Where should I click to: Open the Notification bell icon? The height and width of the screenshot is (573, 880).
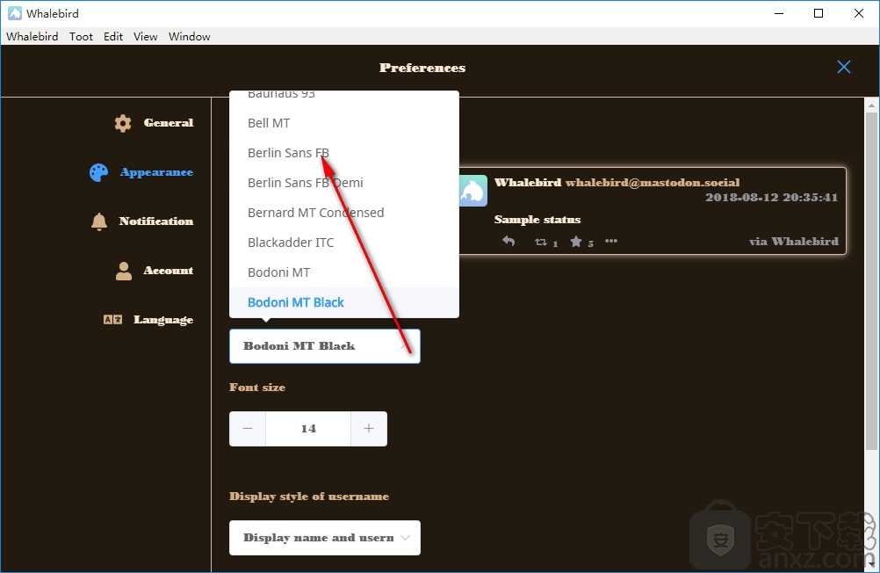99,221
